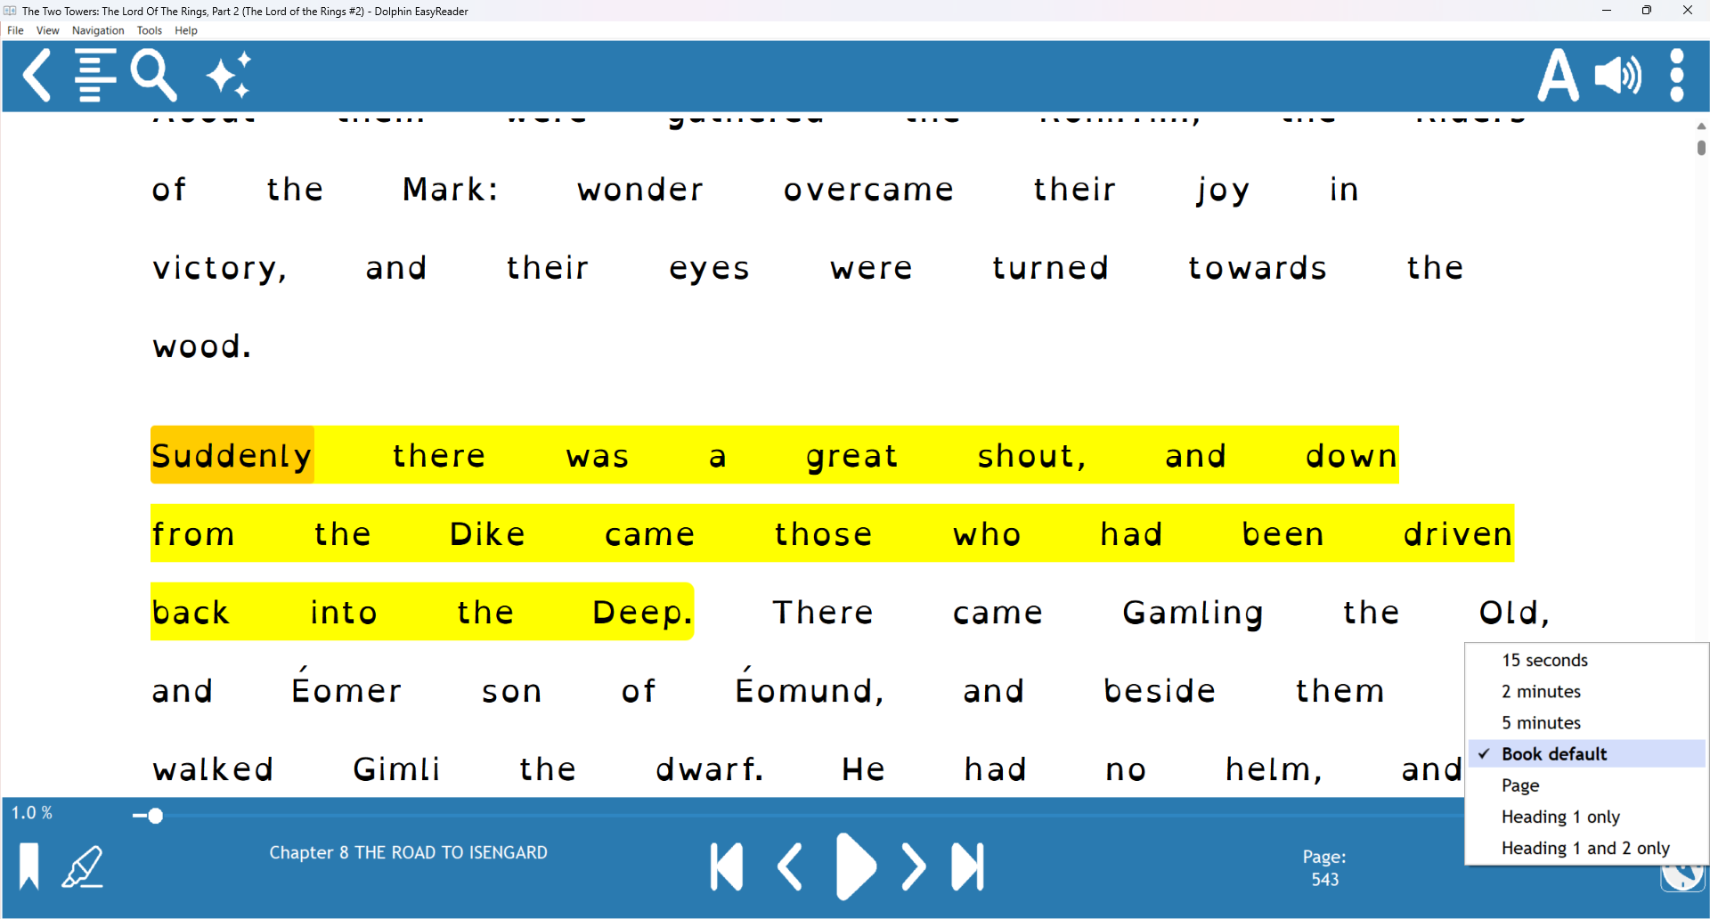Open the search magnifier tool
Image resolution: width=1710 pixels, height=919 pixels.
click(x=153, y=76)
